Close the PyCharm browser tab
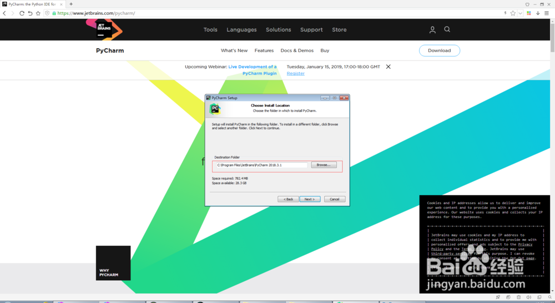 click(61, 4)
